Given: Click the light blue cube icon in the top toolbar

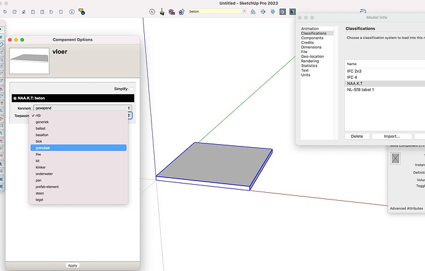Looking at the screenshot, I should 273,12.
